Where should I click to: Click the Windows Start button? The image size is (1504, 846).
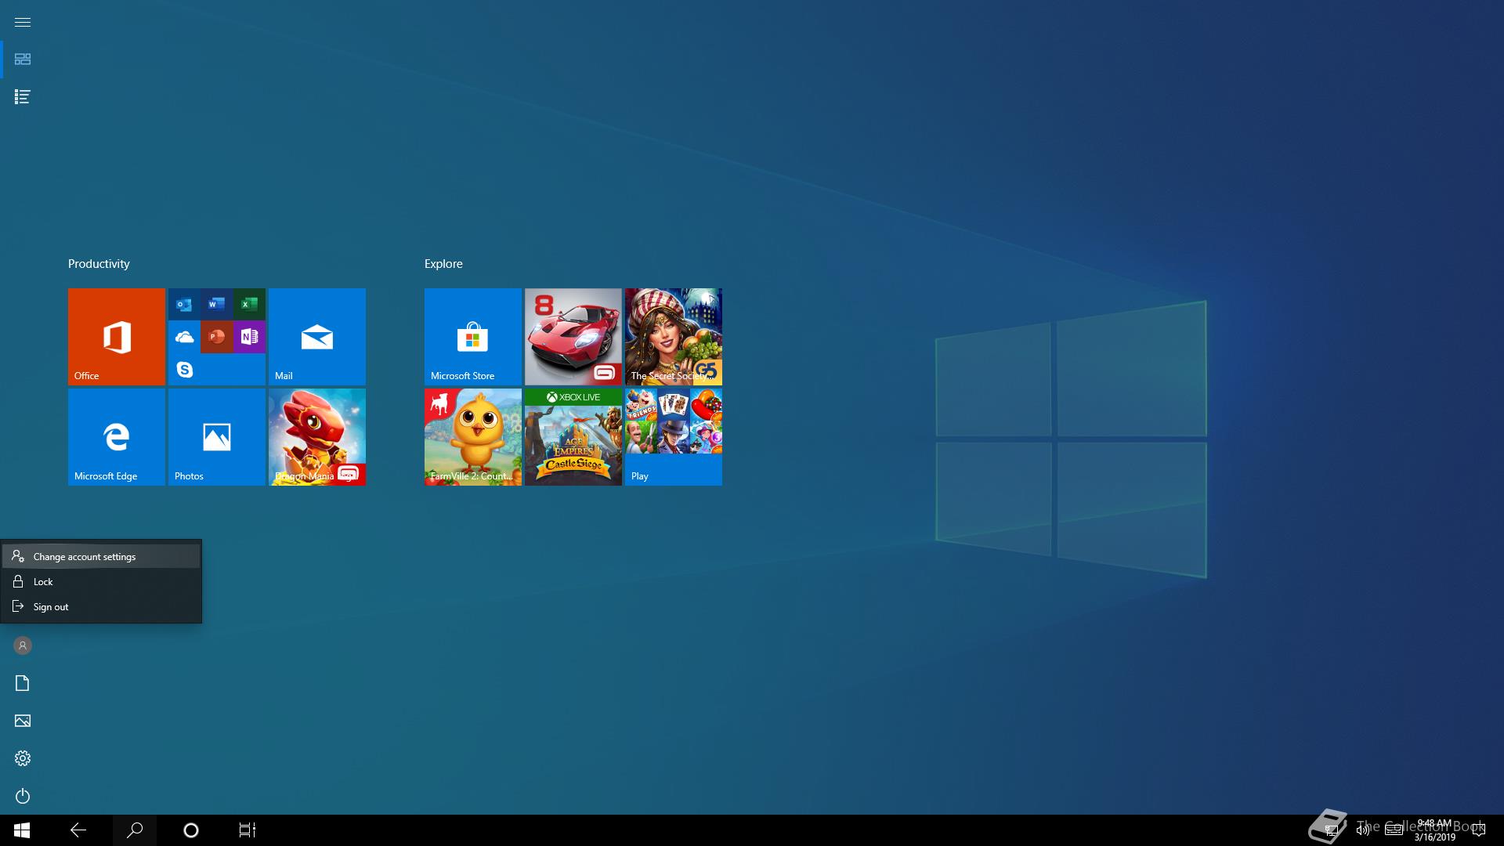tap(22, 830)
